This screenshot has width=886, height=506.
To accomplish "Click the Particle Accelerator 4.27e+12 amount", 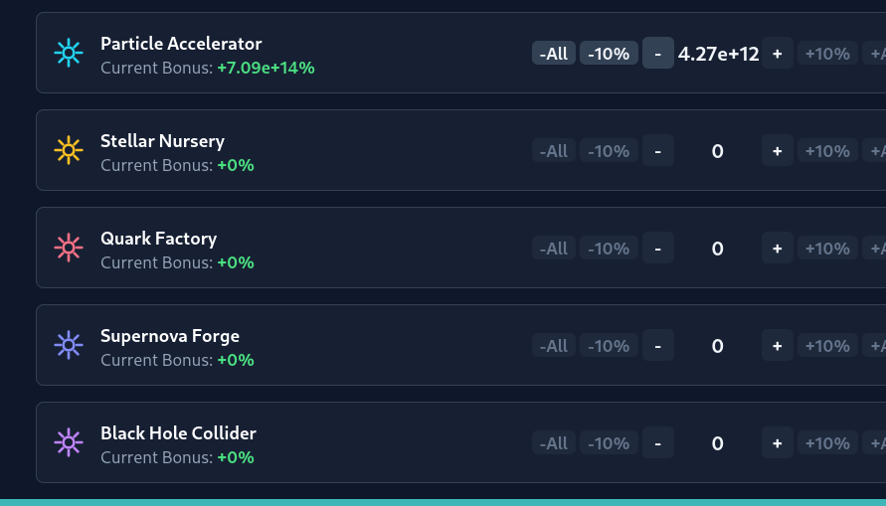I will (718, 54).
